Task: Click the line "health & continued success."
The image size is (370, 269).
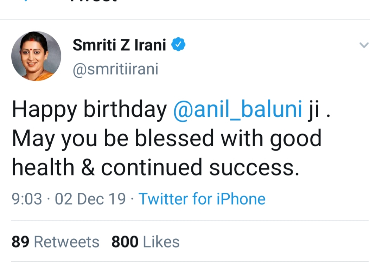Action: click(x=155, y=167)
